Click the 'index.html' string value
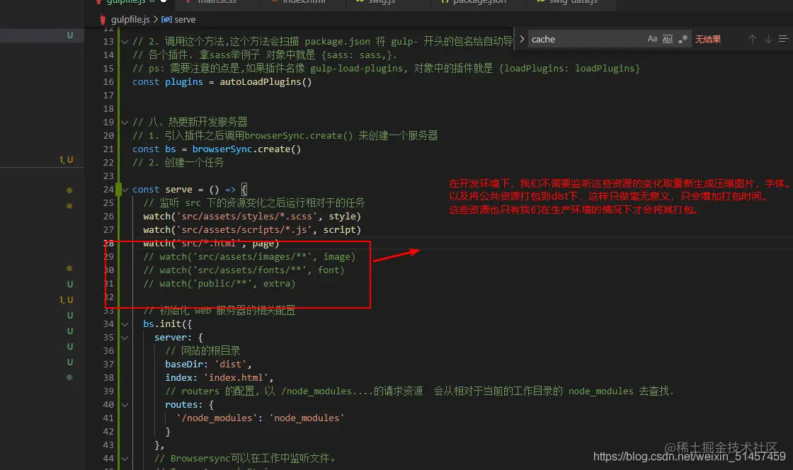Viewport: 793px width, 470px height. pyautogui.click(x=236, y=377)
